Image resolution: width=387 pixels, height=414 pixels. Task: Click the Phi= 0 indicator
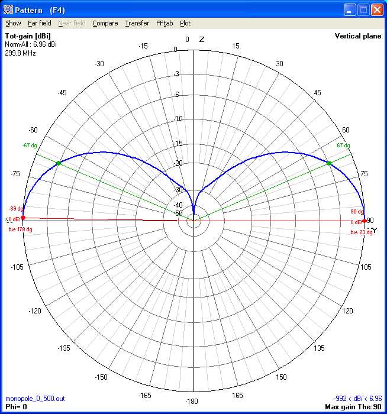click(x=17, y=407)
